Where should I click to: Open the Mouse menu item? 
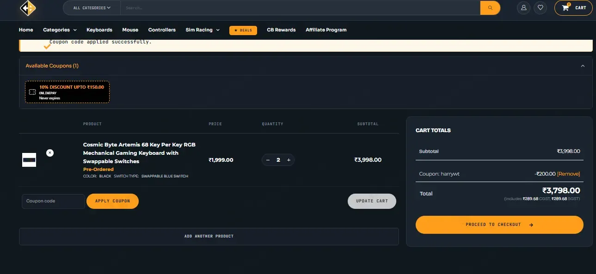point(130,30)
